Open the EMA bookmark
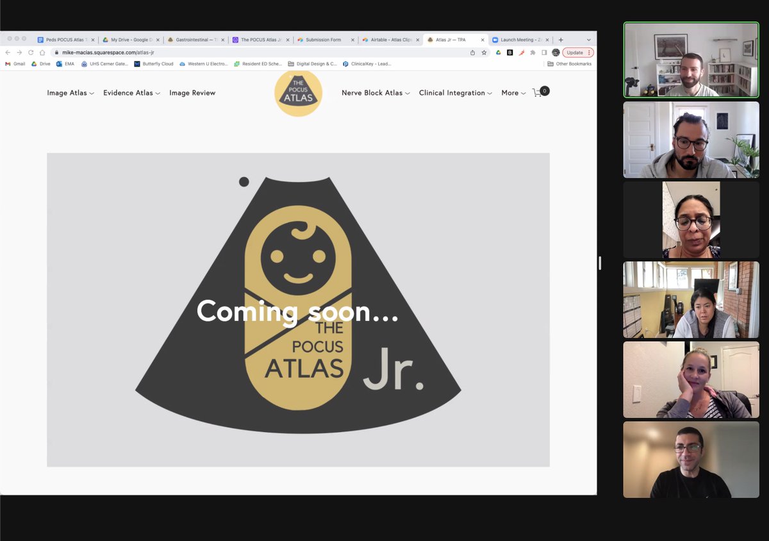Image resolution: width=769 pixels, height=541 pixels. tap(65, 64)
